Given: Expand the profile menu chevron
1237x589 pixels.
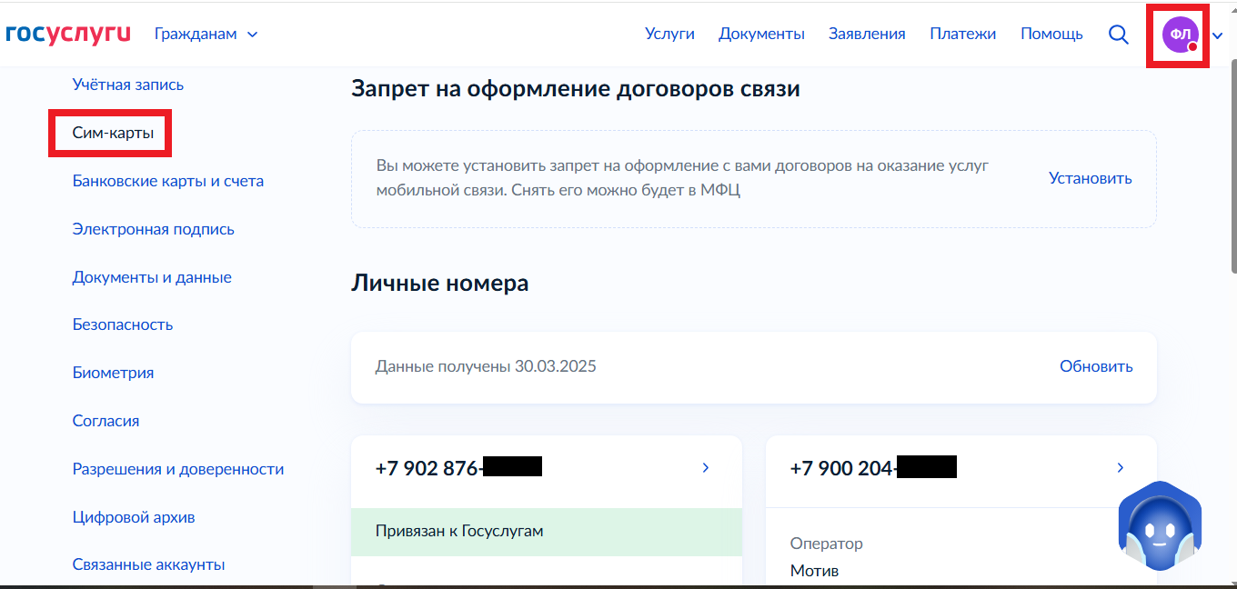Looking at the screenshot, I should (1218, 35).
